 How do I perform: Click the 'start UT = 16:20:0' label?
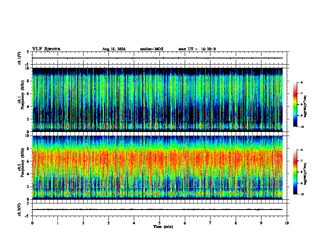coord(197,49)
